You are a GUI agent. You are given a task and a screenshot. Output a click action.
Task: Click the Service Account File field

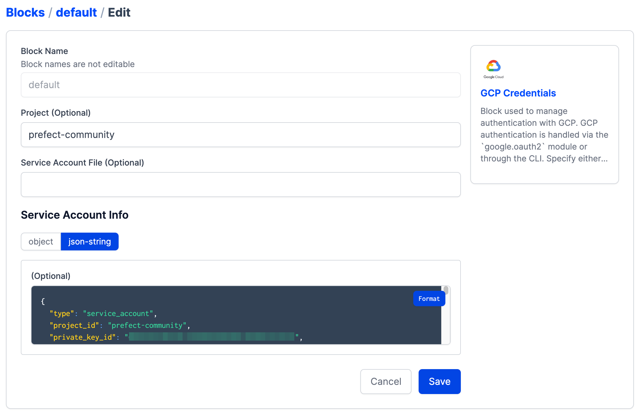[241, 185]
